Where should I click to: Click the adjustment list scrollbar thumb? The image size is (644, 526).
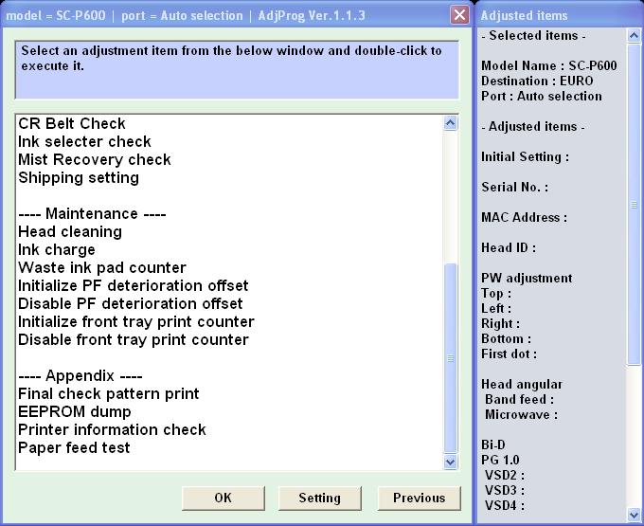[451, 358]
